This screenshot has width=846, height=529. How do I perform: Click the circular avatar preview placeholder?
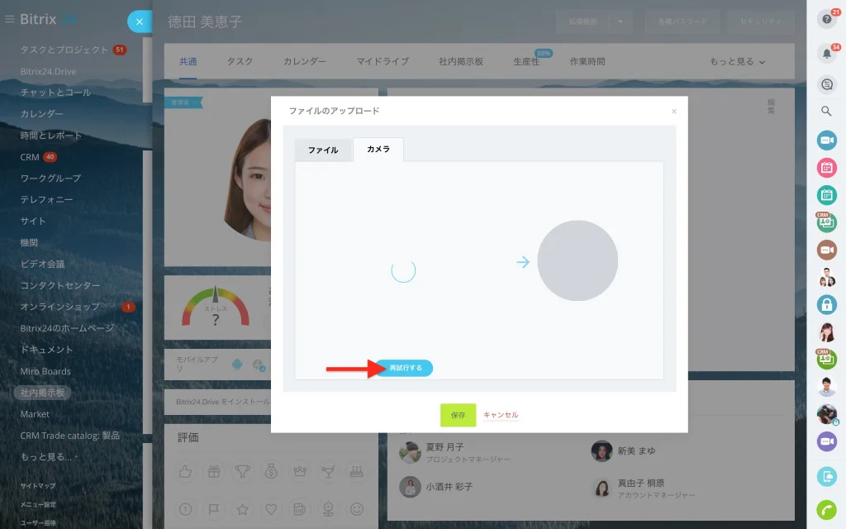click(577, 260)
